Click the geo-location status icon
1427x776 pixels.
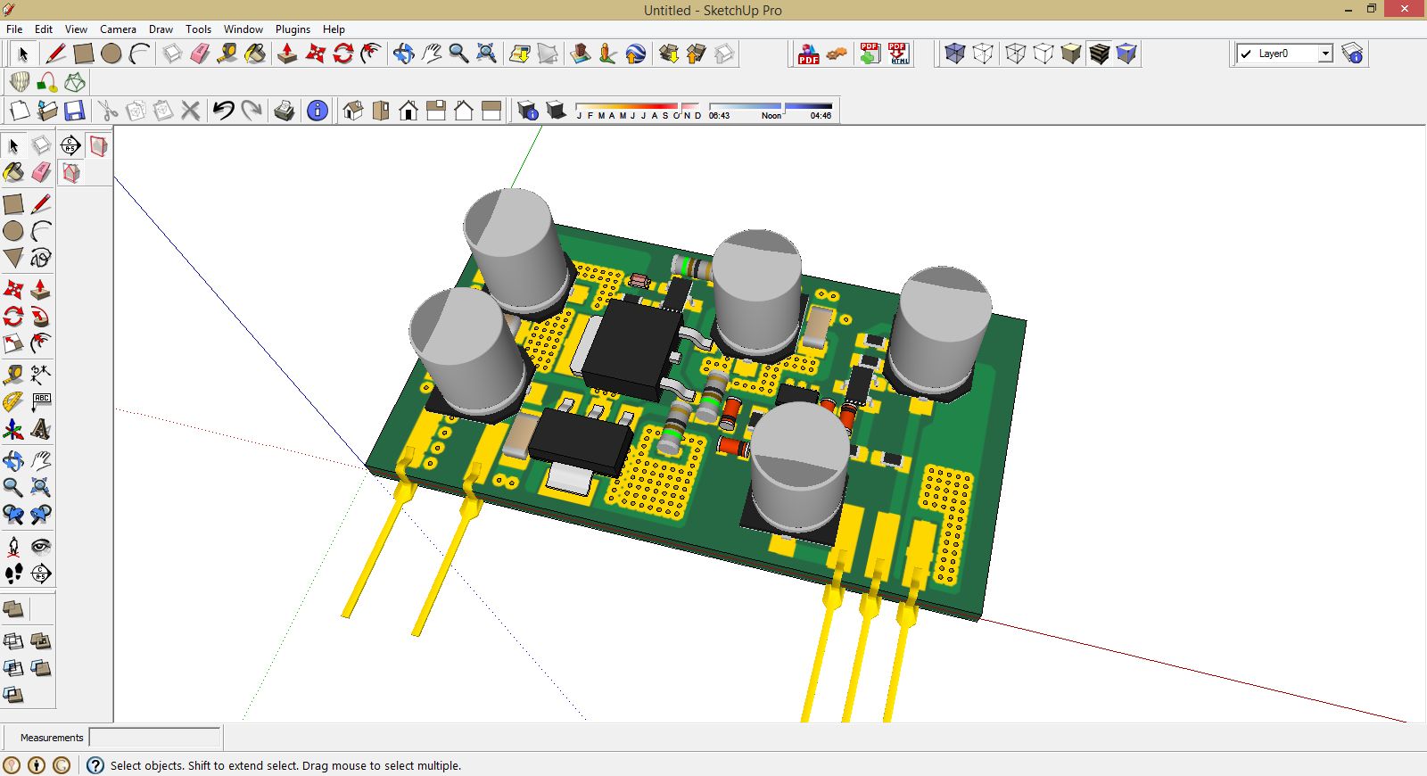[x=12, y=765]
